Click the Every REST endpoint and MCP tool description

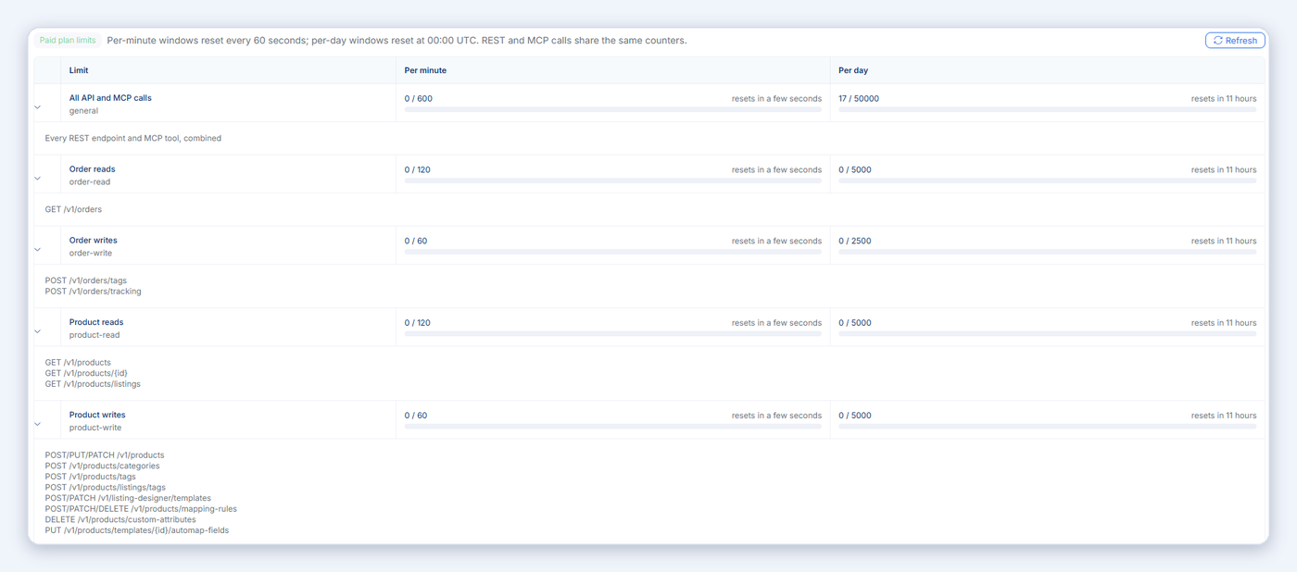click(x=133, y=138)
